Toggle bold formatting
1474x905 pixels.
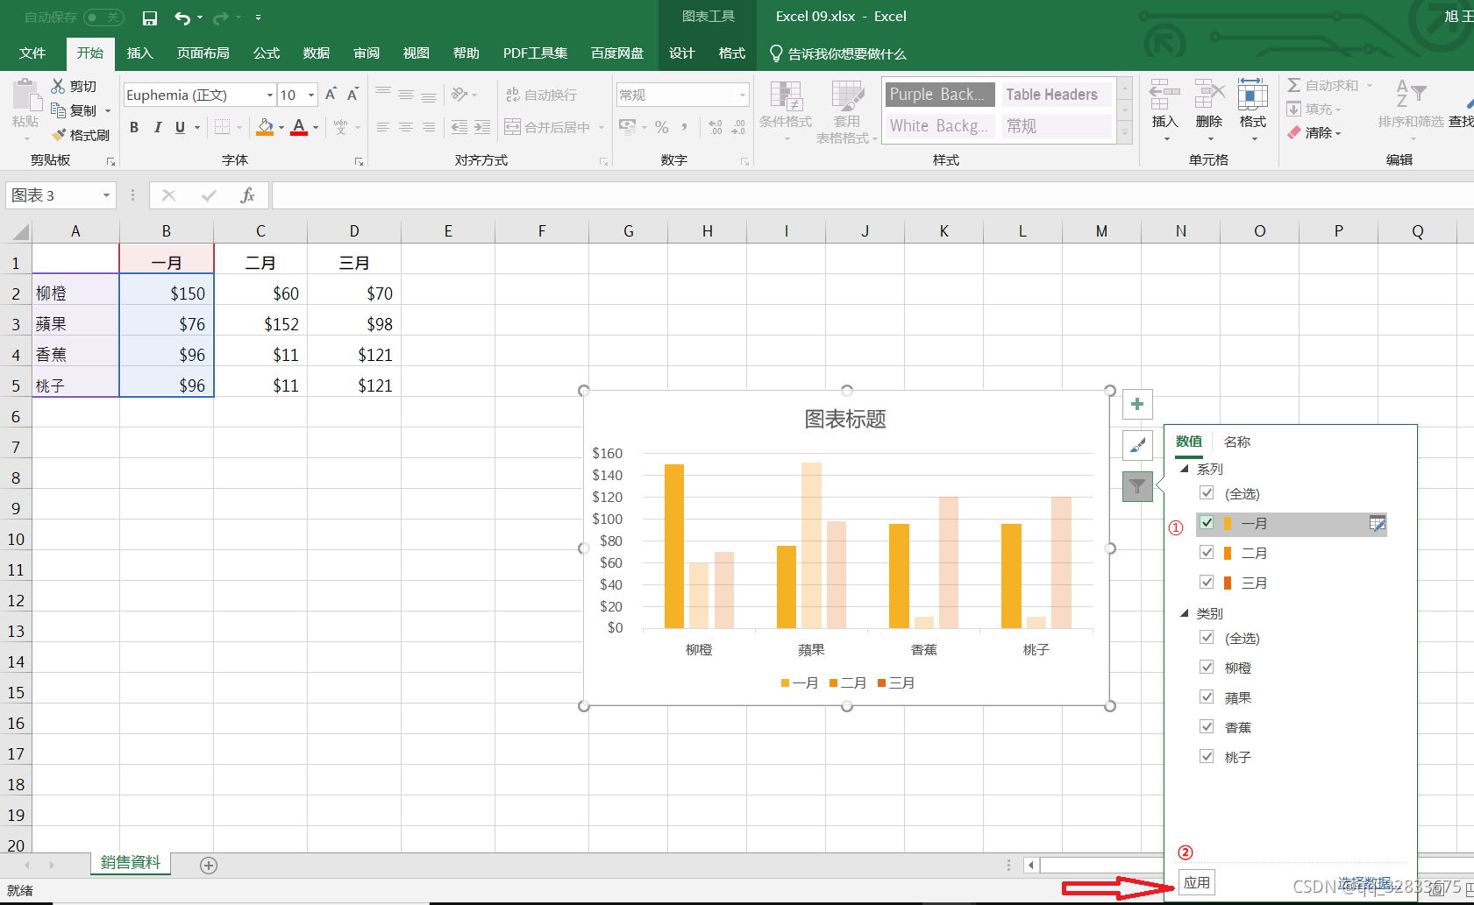point(134,127)
